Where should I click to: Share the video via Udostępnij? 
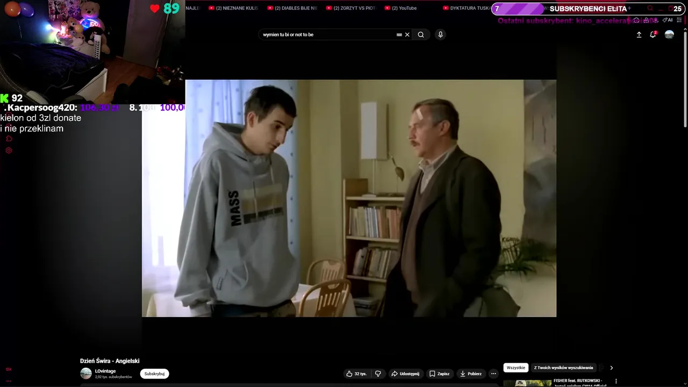pyautogui.click(x=405, y=374)
